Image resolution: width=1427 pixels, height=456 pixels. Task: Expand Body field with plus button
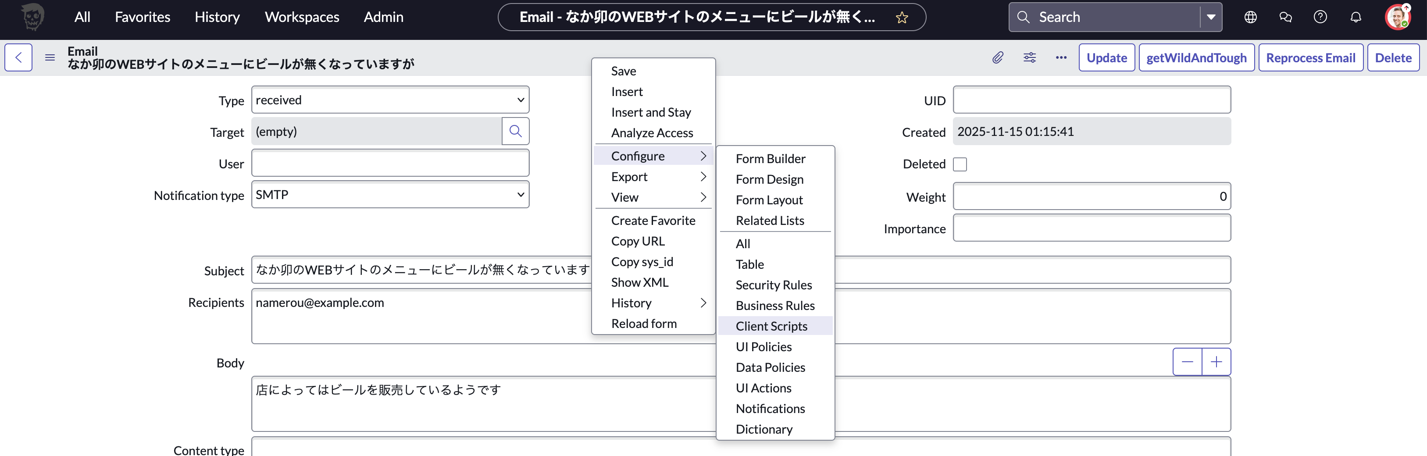click(x=1217, y=362)
